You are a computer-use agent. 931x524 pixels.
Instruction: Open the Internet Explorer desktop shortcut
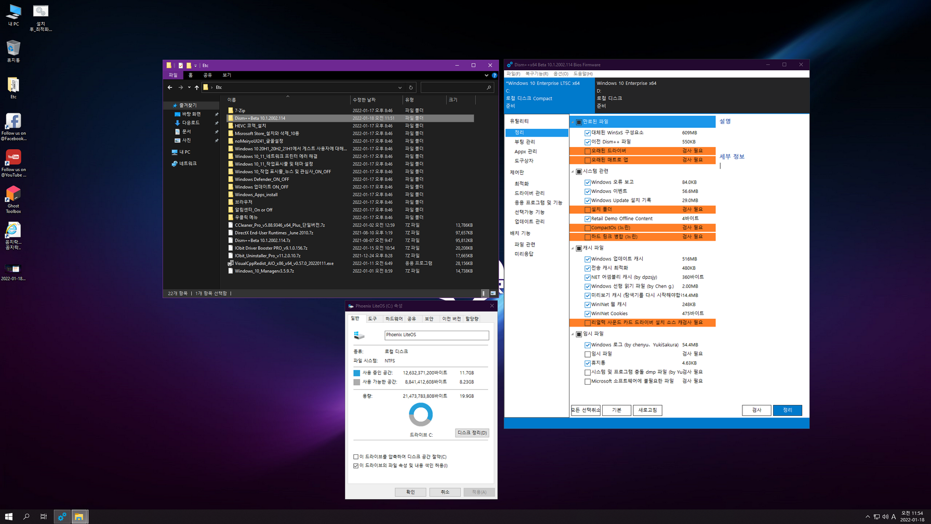pyautogui.click(x=14, y=236)
